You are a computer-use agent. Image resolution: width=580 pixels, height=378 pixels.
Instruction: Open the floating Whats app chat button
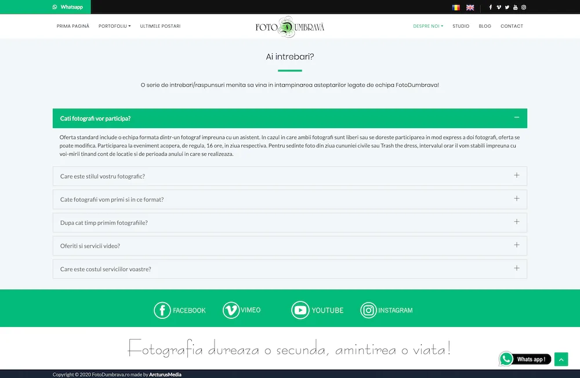524,359
